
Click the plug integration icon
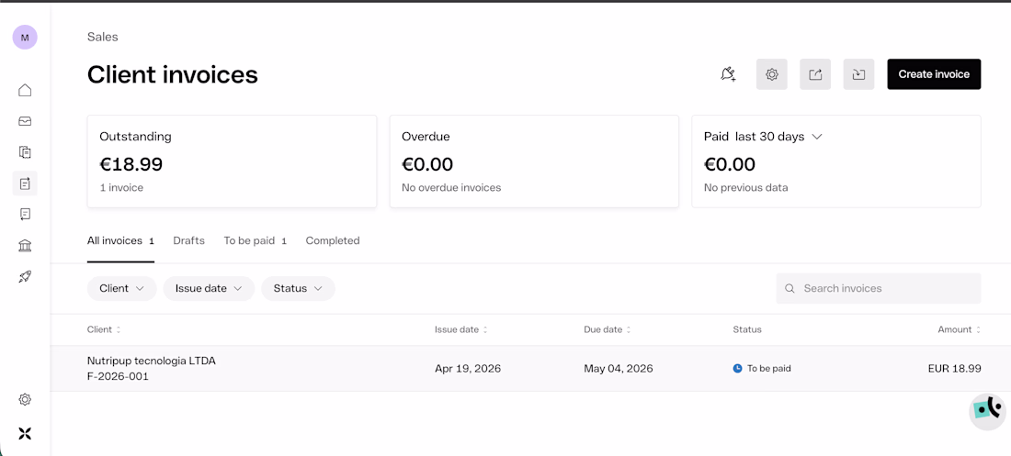[x=728, y=74]
